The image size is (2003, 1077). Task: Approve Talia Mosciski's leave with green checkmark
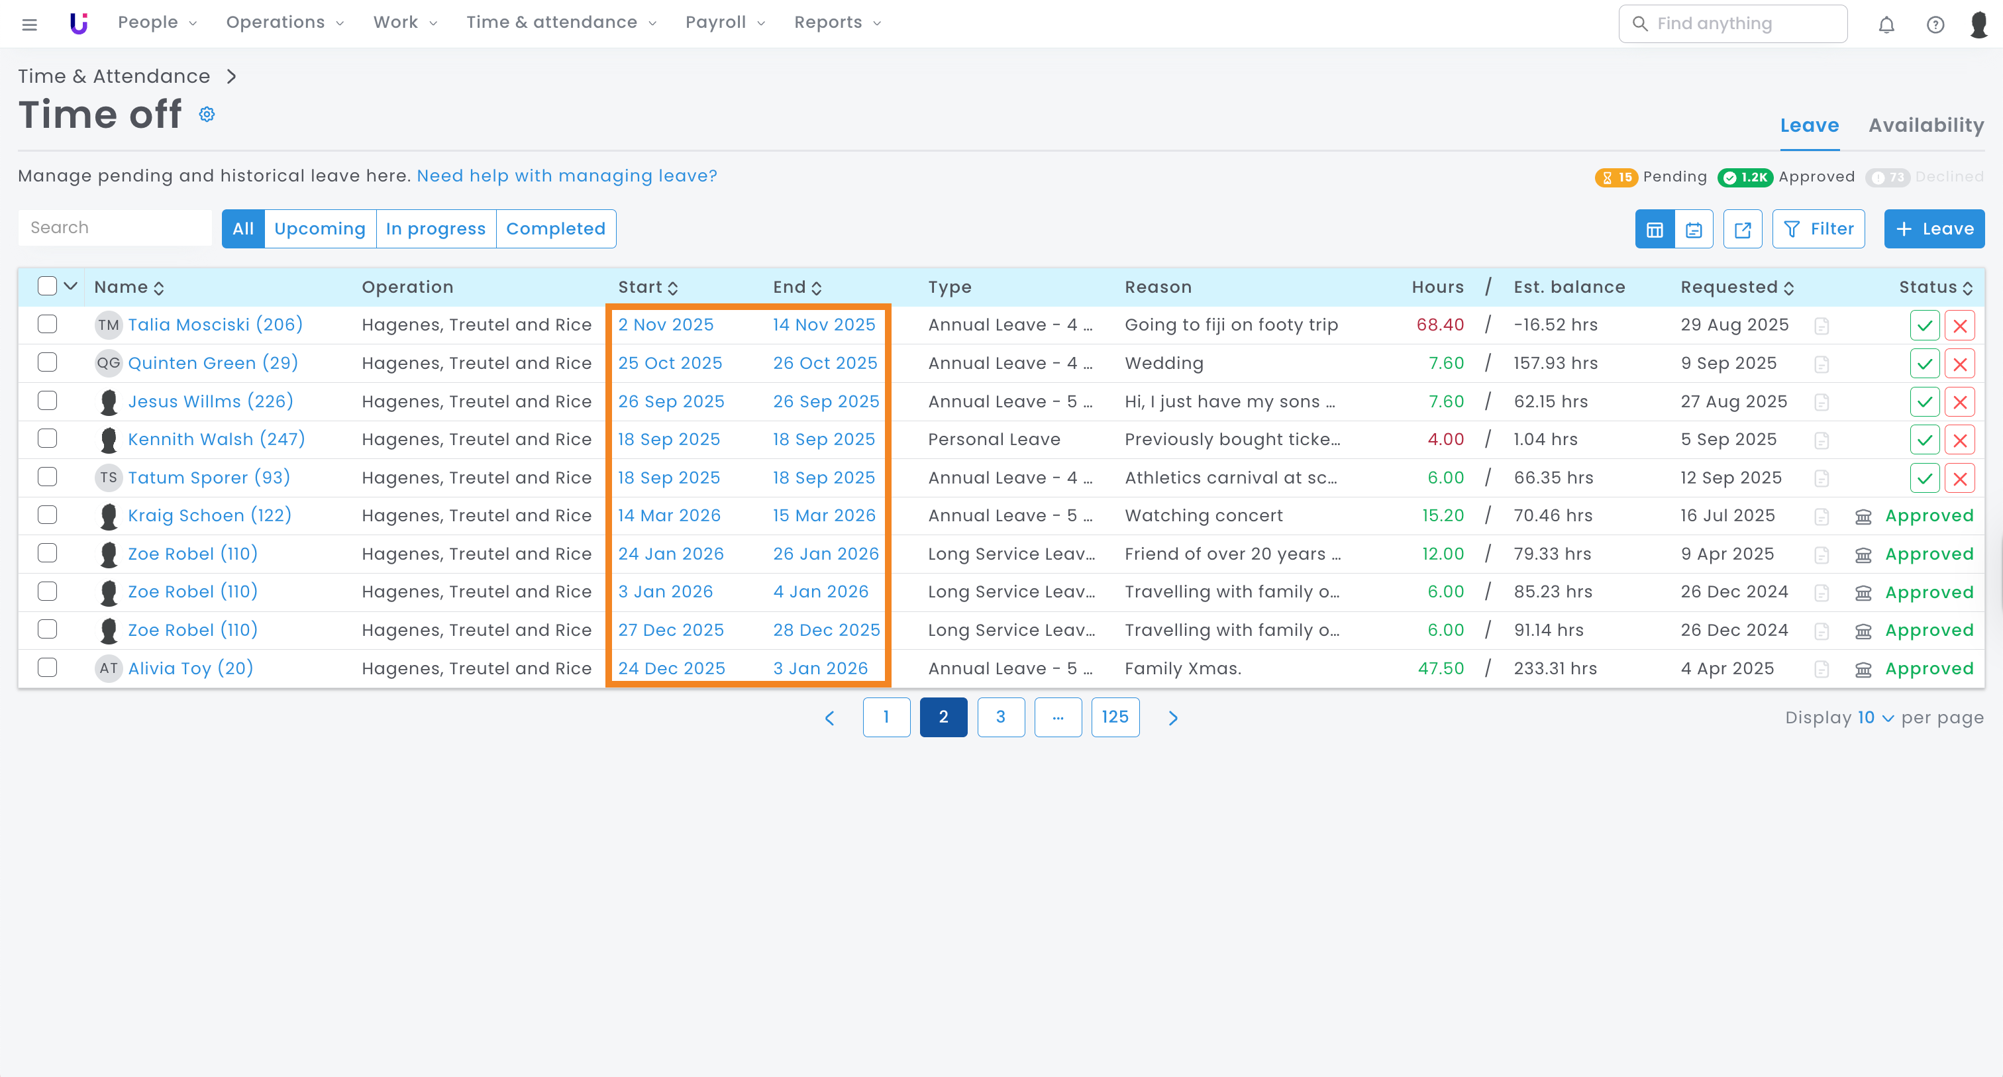[x=1924, y=325]
